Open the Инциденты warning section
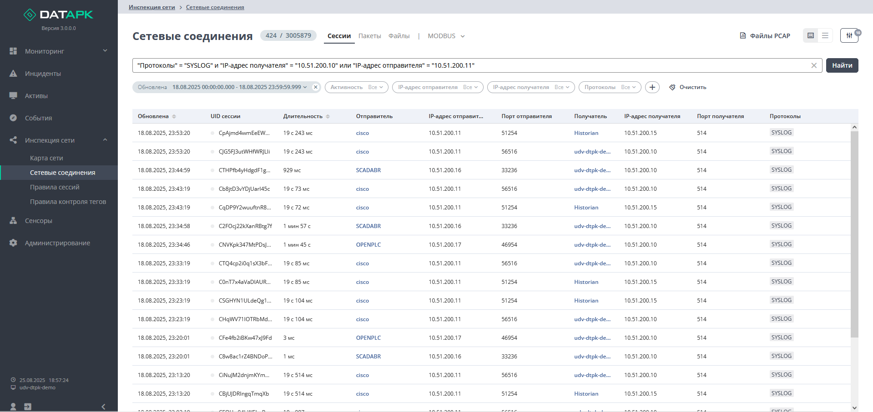873x412 pixels. (x=43, y=74)
